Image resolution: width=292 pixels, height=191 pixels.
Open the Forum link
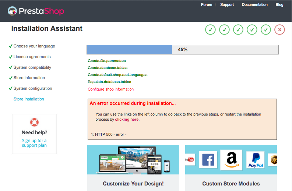pyautogui.click(x=206, y=5)
